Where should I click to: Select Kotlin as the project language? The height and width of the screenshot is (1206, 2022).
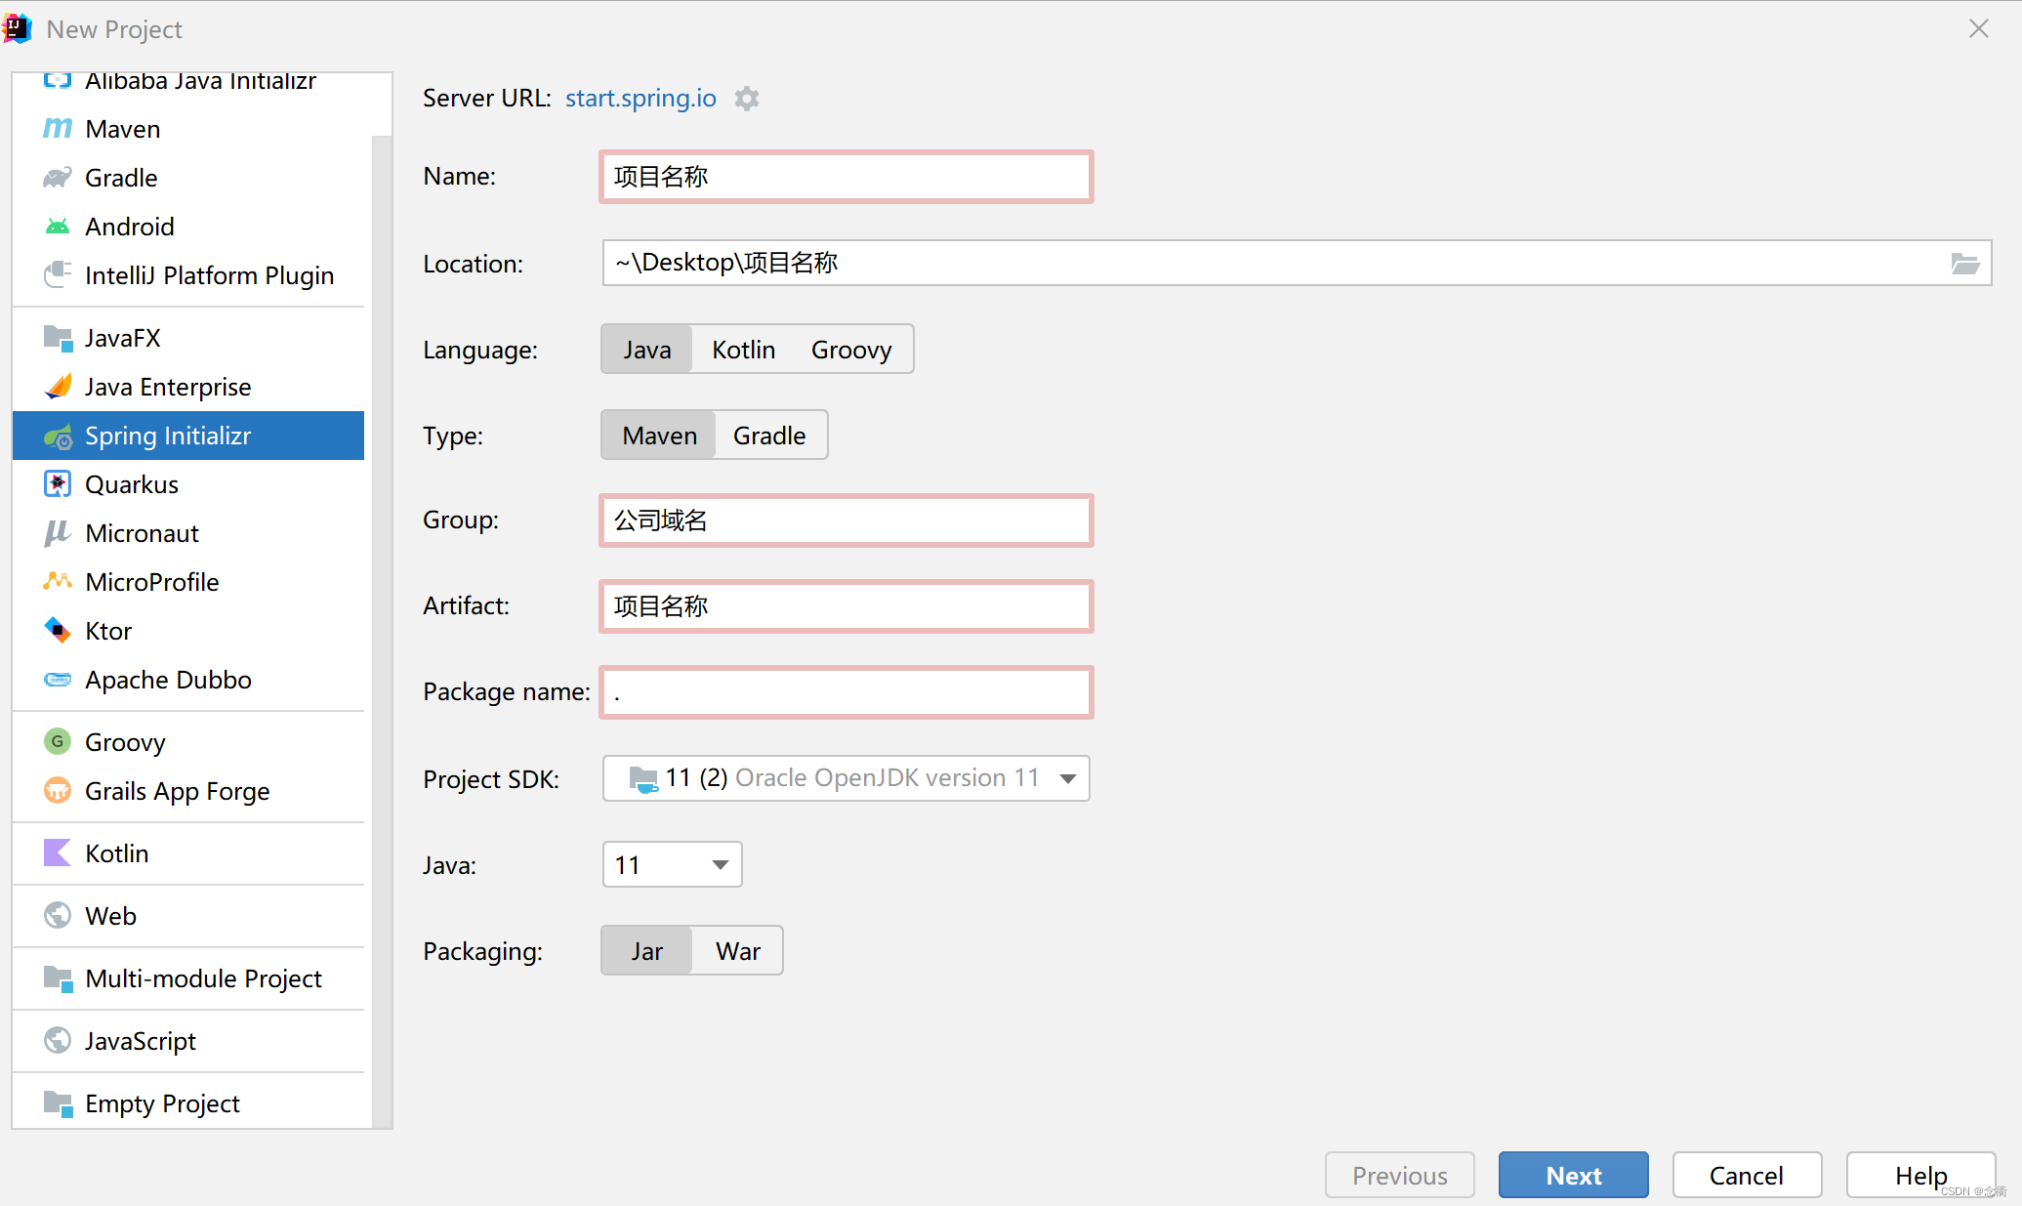click(x=743, y=350)
